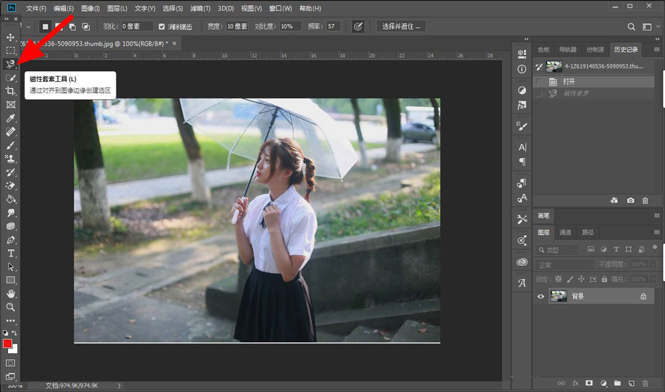Screen dimensions: 665x392
Task: Click the 羽化 feather input field
Action: click(x=136, y=27)
